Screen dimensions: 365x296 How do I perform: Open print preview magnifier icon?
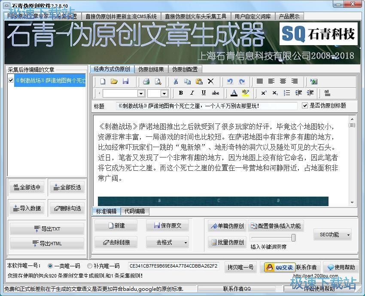pyautogui.click(x=158, y=81)
